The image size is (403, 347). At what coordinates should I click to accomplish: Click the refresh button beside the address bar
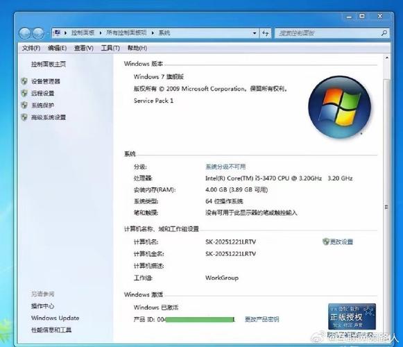click(266, 33)
